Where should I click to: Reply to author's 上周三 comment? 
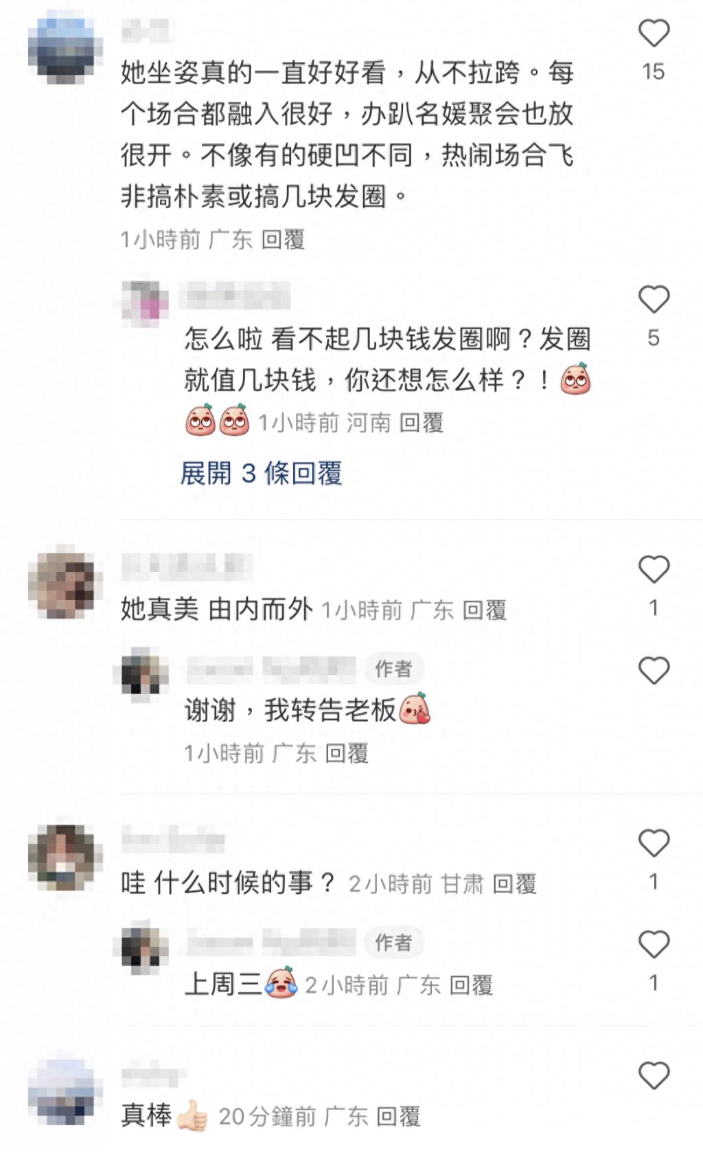[x=472, y=986]
